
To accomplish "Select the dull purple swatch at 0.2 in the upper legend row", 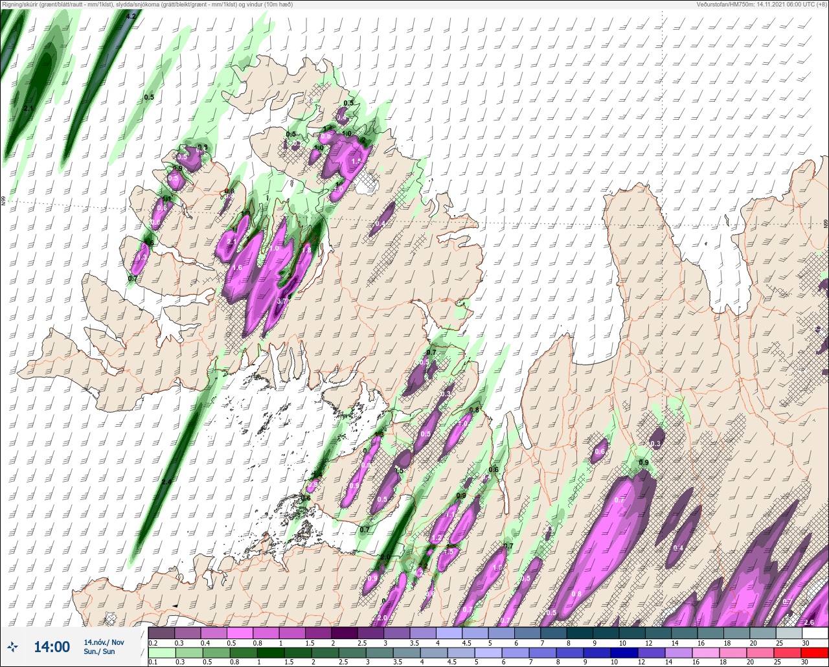I will [161, 633].
